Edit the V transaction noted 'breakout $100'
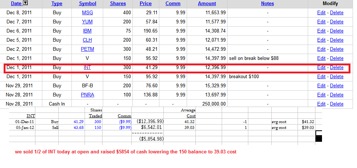Viewport: 357px width, 168px height. [321, 77]
